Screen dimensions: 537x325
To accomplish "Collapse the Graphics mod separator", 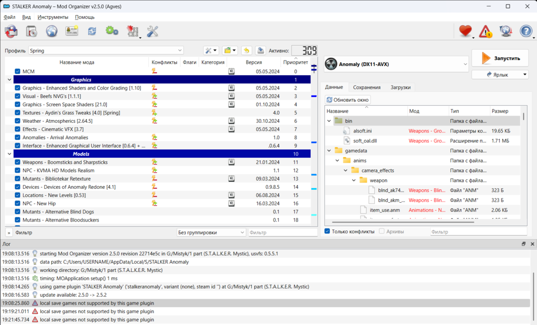I will pos(9,79).
